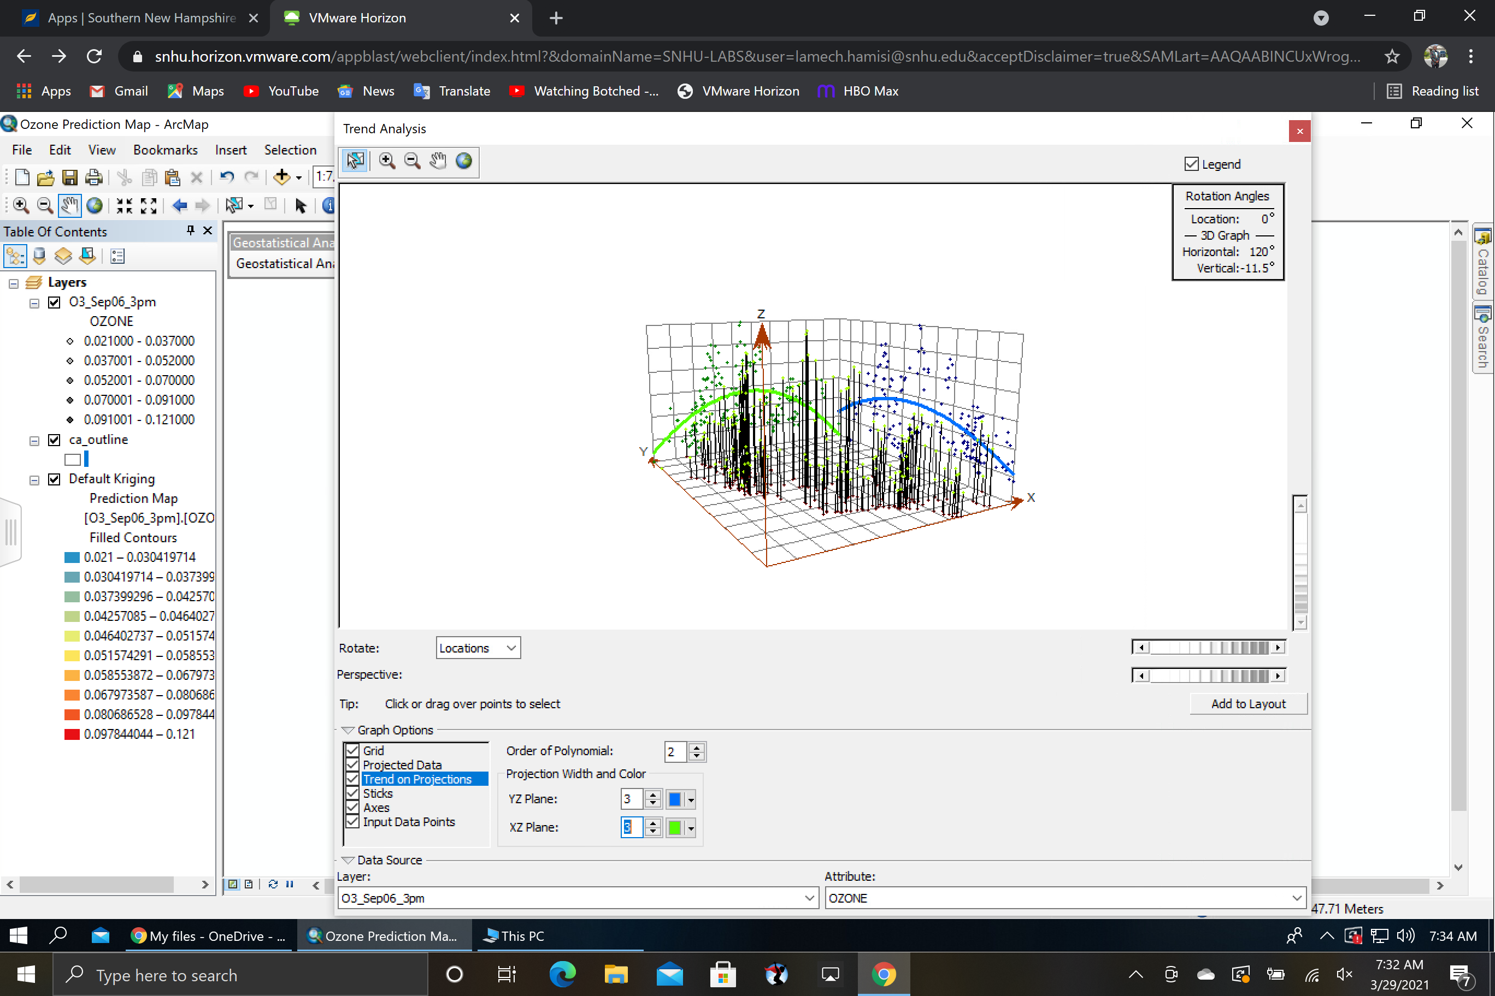This screenshot has height=996, width=1495.
Task: Click List By Selection icon
Action: click(x=87, y=256)
